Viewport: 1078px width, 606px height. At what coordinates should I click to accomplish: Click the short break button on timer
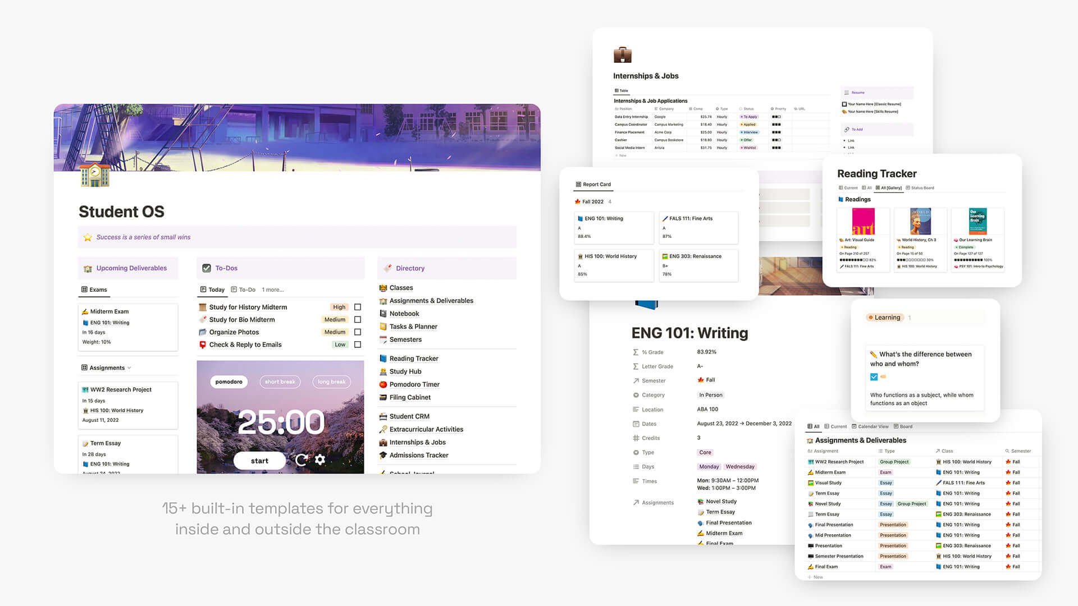point(281,381)
